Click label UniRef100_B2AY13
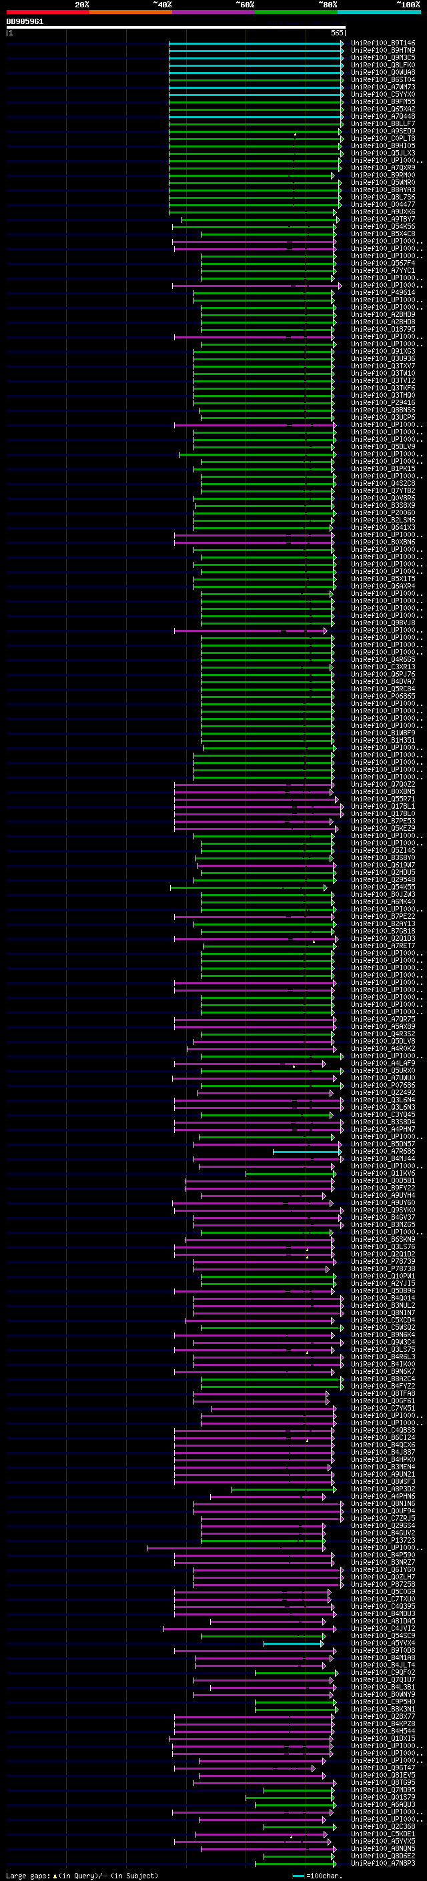The width and height of the screenshot is (427, 1881). [382, 924]
